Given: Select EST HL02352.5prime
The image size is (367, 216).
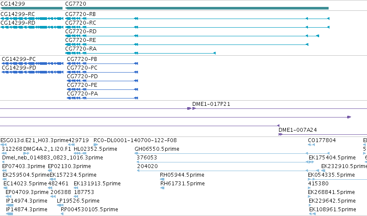Looking at the screenshot, I should point(95,149).
